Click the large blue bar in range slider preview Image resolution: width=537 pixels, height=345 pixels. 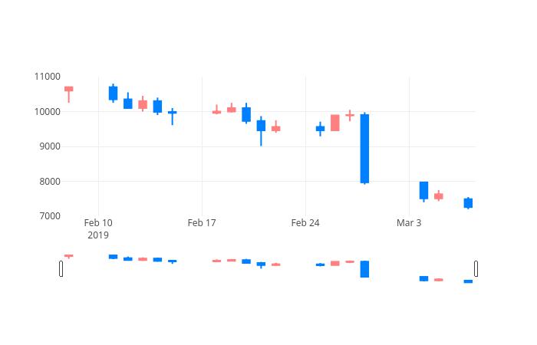coord(364,269)
